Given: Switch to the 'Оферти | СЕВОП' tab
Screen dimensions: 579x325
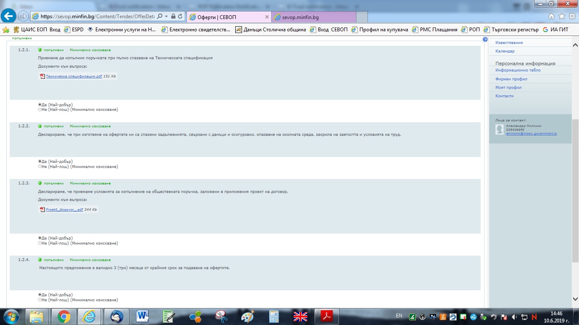Looking at the screenshot, I should tap(228, 17).
